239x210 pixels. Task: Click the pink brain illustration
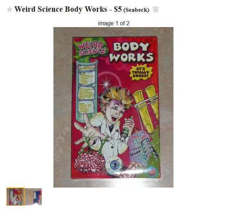[x=89, y=162]
